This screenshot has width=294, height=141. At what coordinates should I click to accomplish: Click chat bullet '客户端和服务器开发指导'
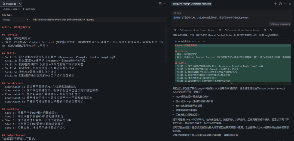click(x=189, y=106)
